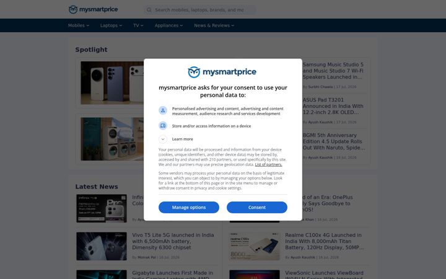Open the ViewSonic Launches ViewBoard article

(324, 275)
